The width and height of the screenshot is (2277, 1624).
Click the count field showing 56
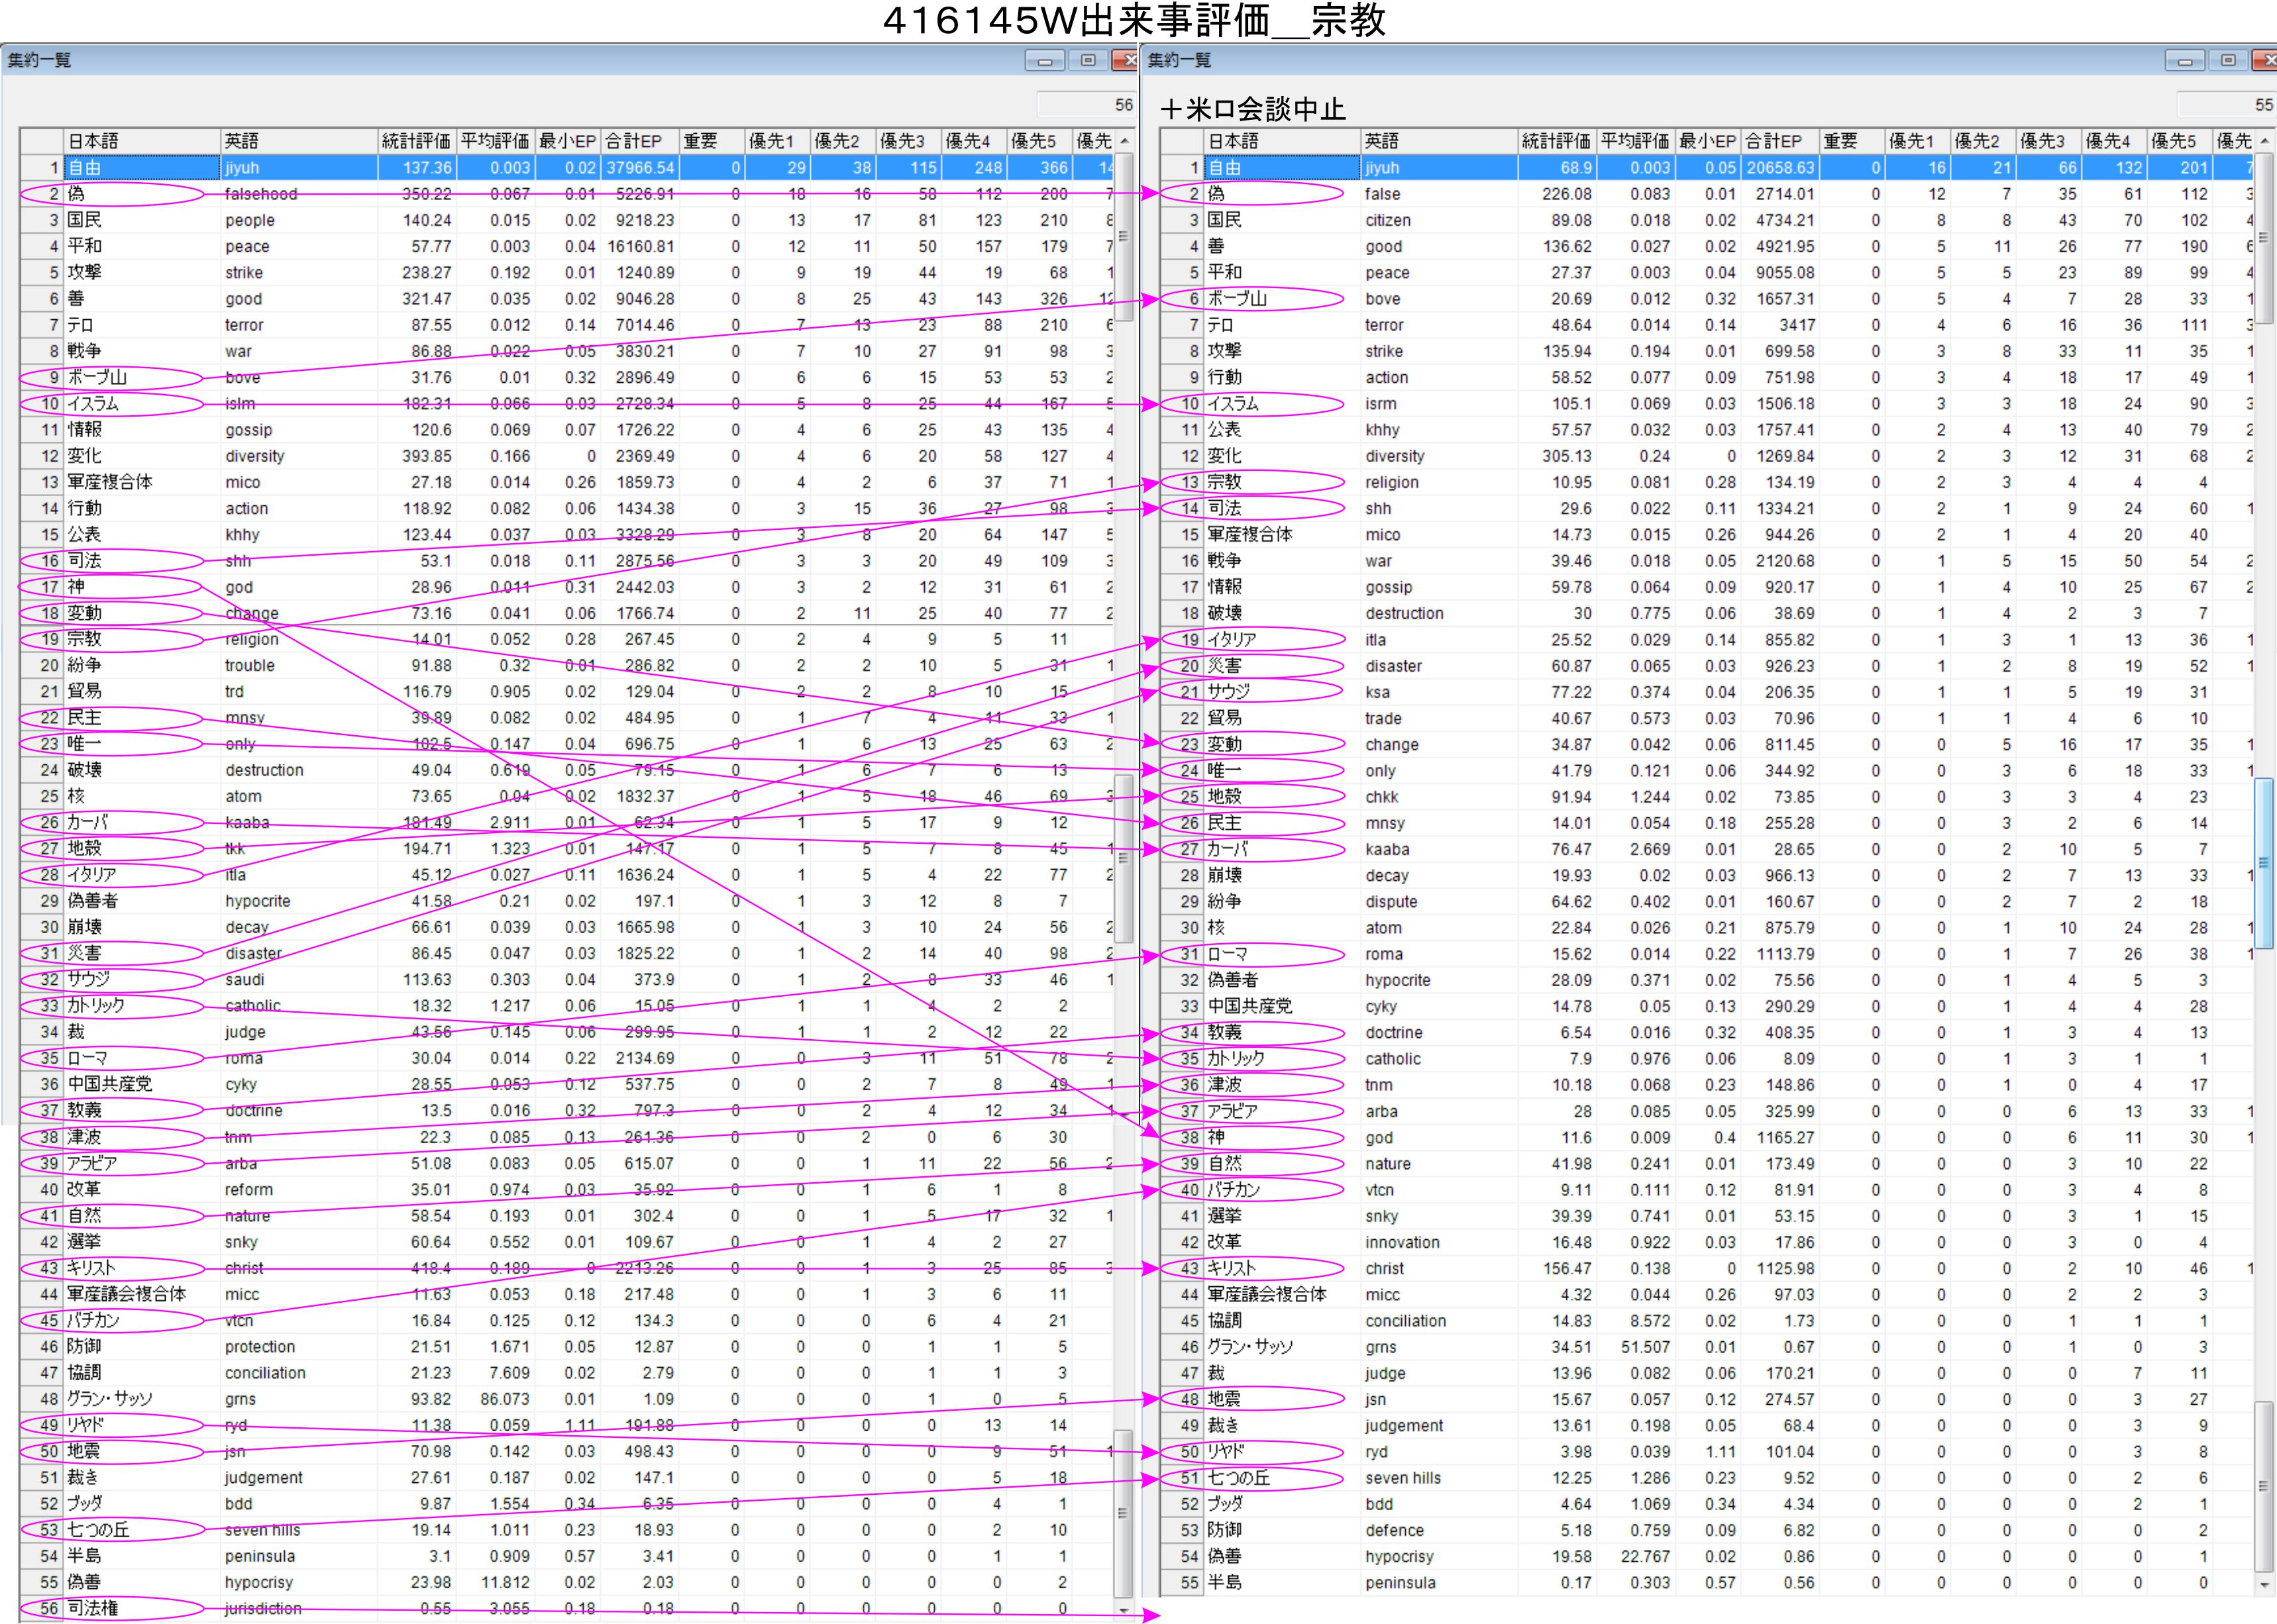coord(1087,104)
